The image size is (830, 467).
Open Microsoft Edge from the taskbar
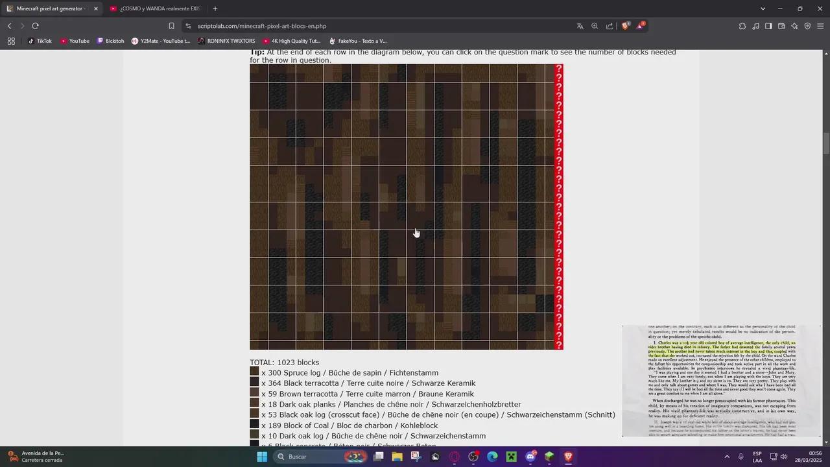pyautogui.click(x=492, y=457)
